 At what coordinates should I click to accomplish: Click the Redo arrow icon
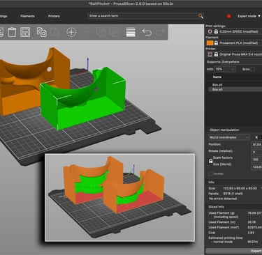coord(160,32)
